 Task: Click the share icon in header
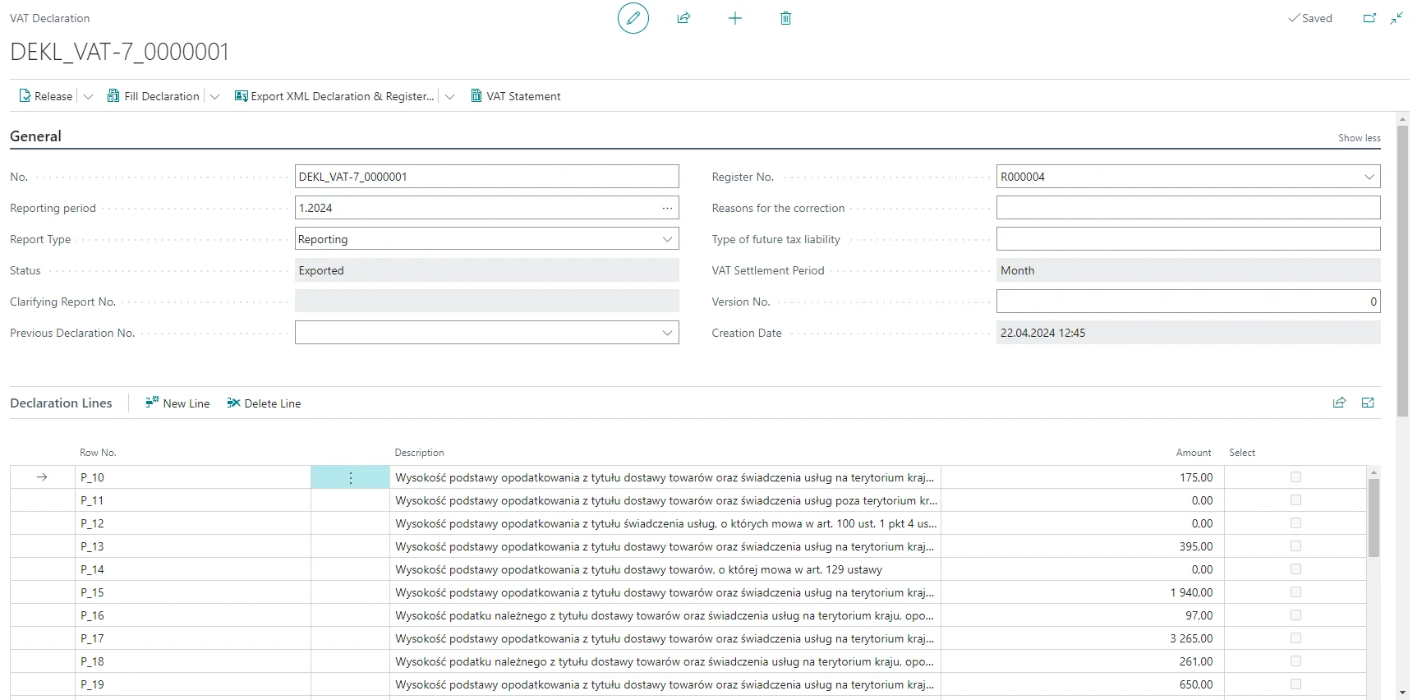(683, 18)
